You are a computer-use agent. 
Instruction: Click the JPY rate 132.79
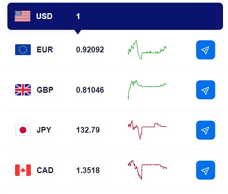[88, 130]
